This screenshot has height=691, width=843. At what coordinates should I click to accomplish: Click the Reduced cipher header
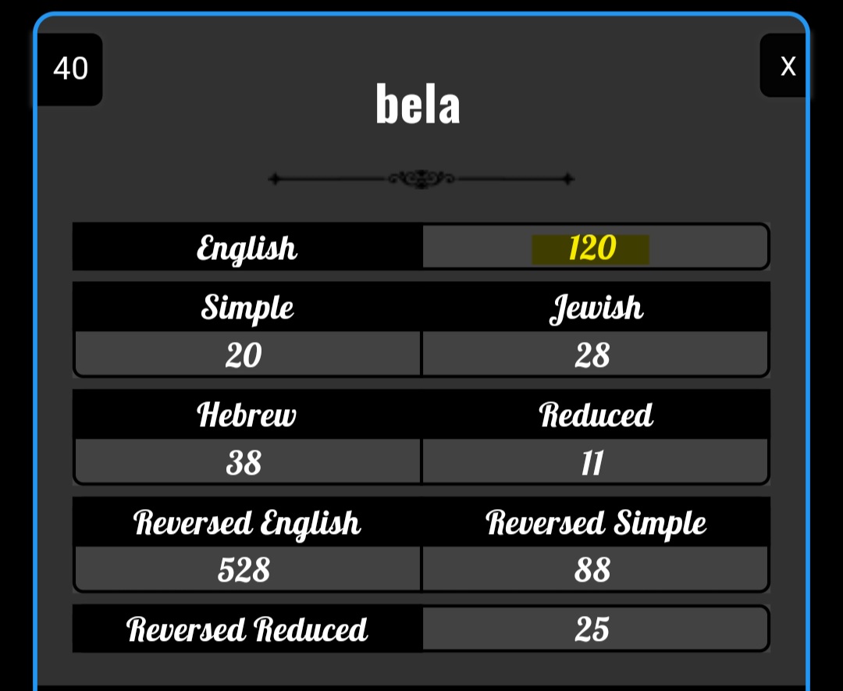pos(596,414)
